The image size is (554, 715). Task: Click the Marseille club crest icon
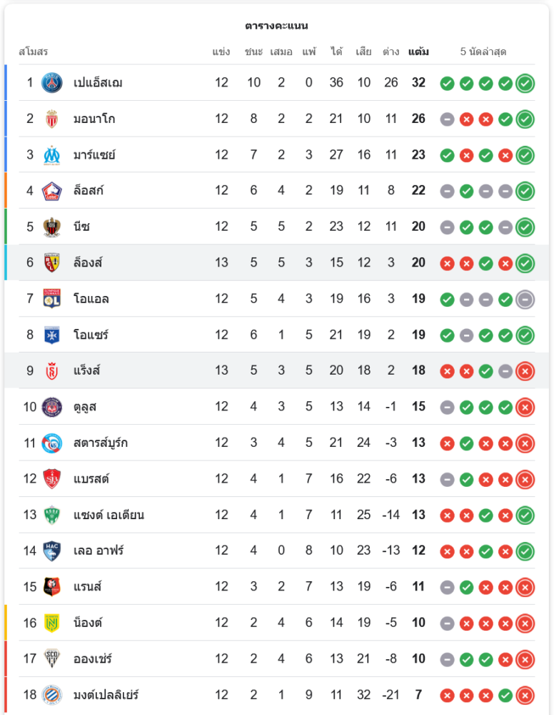click(51, 154)
